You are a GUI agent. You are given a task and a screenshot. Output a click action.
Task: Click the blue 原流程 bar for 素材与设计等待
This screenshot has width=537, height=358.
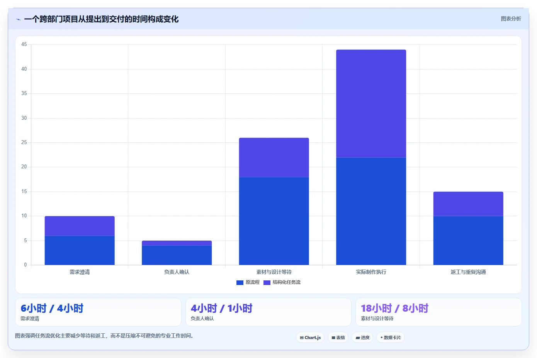click(274, 221)
